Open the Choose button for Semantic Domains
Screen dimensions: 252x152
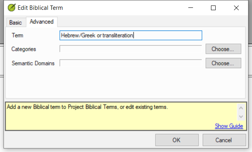pyautogui.click(x=223, y=63)
